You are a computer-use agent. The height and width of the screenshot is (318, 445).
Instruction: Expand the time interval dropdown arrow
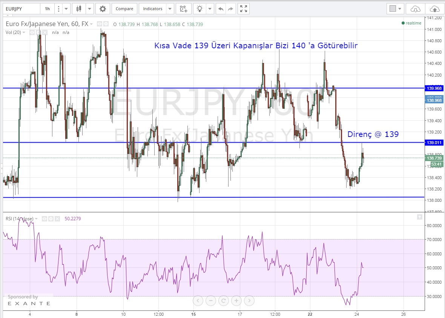pyautogui.click(x=66, y=8)
